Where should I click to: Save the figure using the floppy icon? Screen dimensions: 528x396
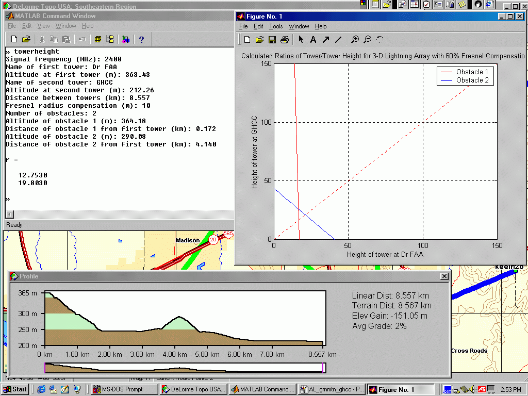[x=272, y=40]
